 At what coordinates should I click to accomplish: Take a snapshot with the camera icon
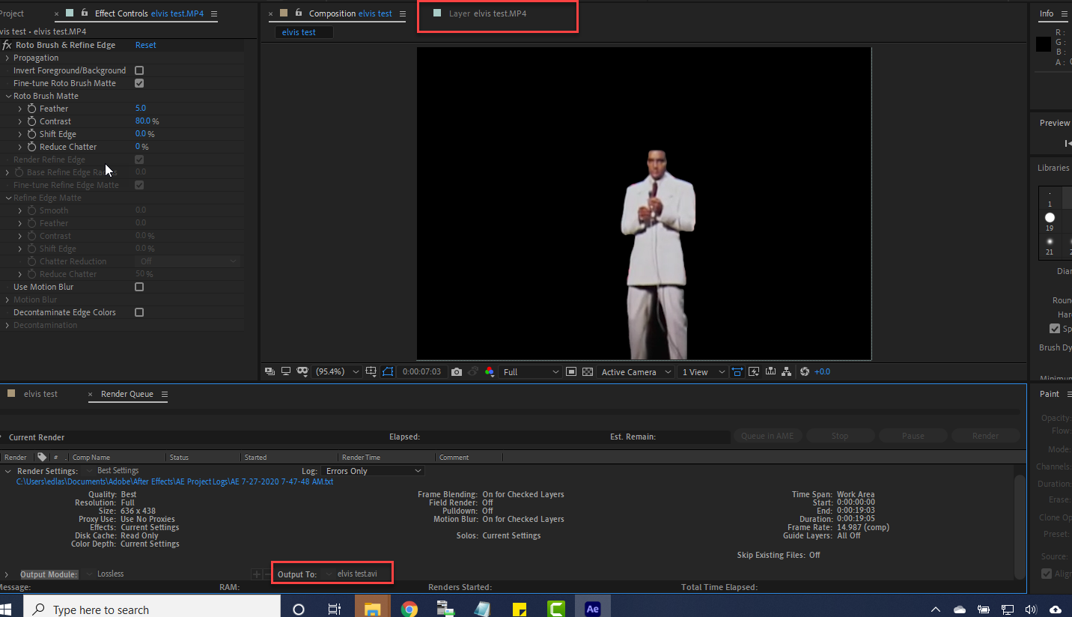[x=457, y=372]
